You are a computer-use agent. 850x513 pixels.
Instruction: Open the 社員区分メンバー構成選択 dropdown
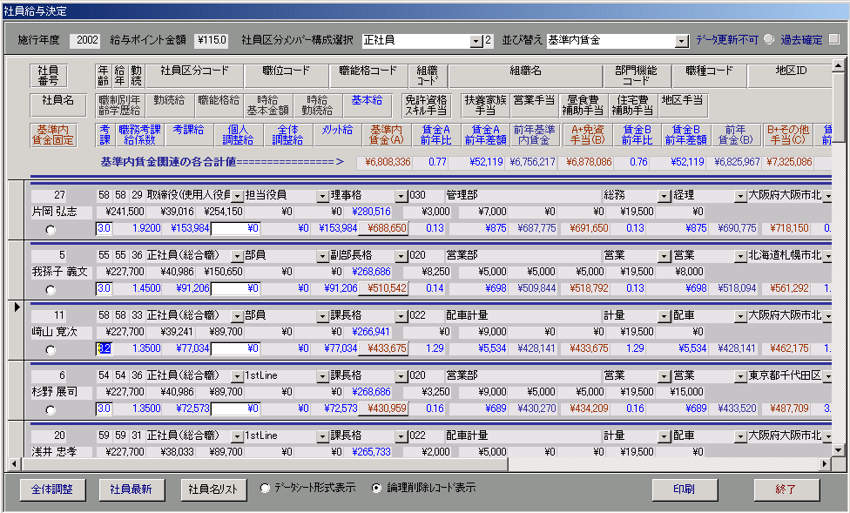pos(476,41)
